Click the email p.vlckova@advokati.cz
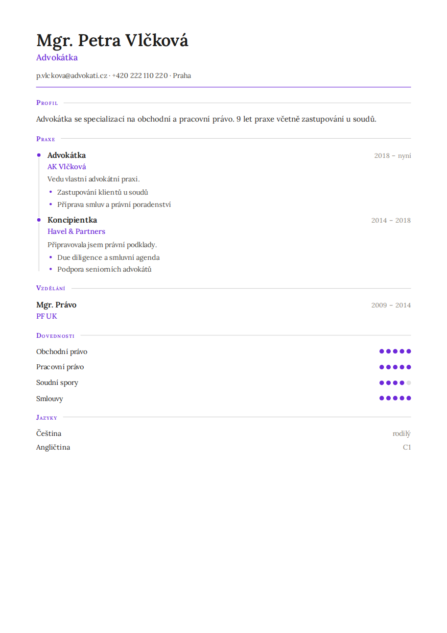The width and height of the screenshot is (447, 633). coord(71,76)
